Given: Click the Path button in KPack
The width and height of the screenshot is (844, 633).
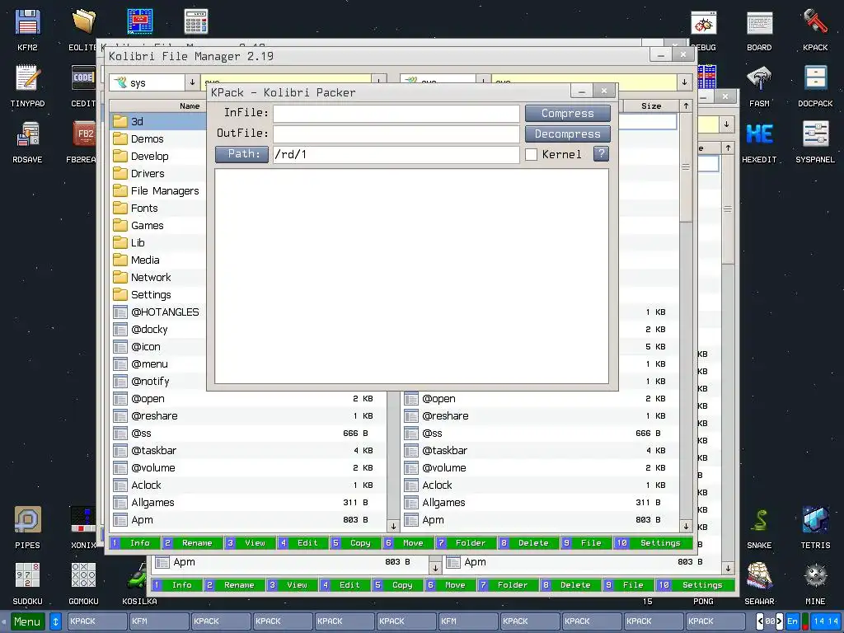Looking at the screenshot, I should pyautogui.click(x=241, y=154).
